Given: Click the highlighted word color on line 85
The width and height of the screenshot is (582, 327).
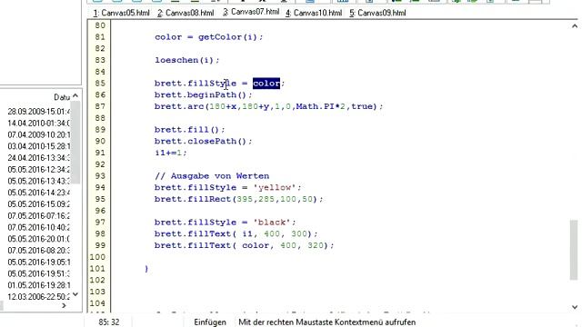Looking at the screenshot, I should click(x=266, y=83).
